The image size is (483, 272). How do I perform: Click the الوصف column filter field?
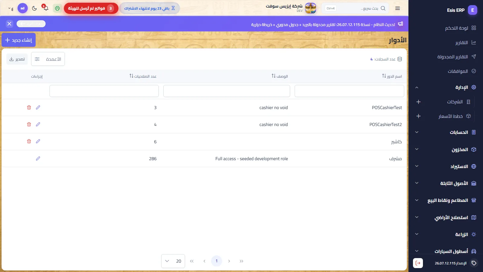pos(227,91)
